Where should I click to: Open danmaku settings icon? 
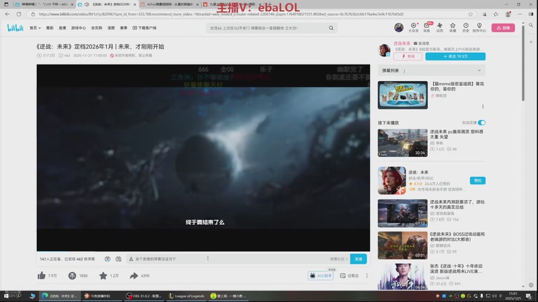(x=118, y=259)
